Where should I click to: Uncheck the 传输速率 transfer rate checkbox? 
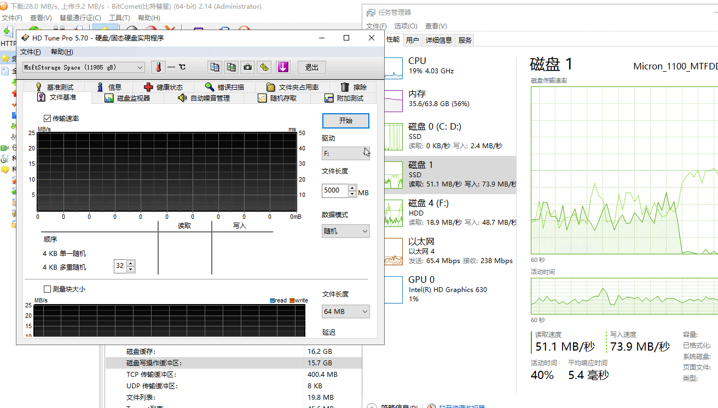(48, 119)
